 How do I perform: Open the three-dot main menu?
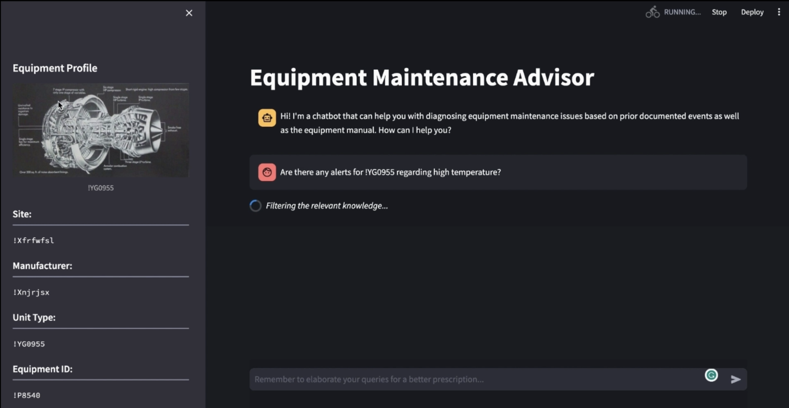tap(779, 12)
